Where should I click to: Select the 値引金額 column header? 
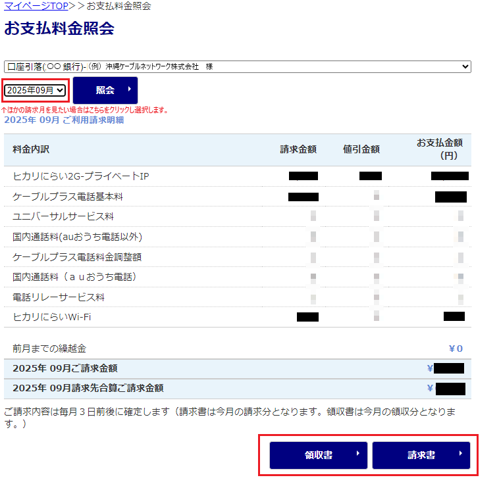click(x=361, y=149)
